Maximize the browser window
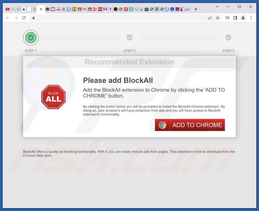259x211 pixels. coord(239,7)
